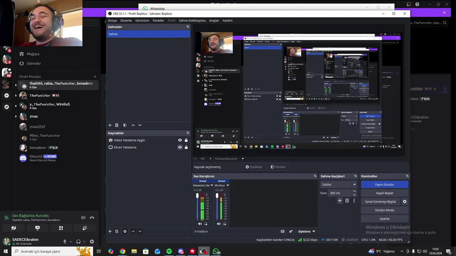Open the Dosya menu
This screenshot has width=456, height=256.
pos(112,20)
